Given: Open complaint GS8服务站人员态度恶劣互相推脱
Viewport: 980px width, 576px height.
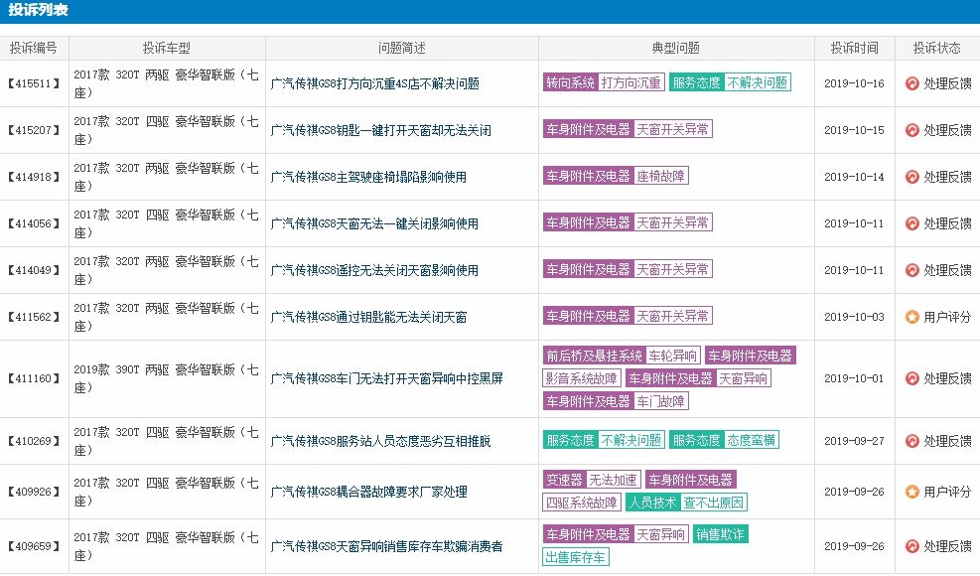Looking at the screenshot, I should click(x=380, y=442).
